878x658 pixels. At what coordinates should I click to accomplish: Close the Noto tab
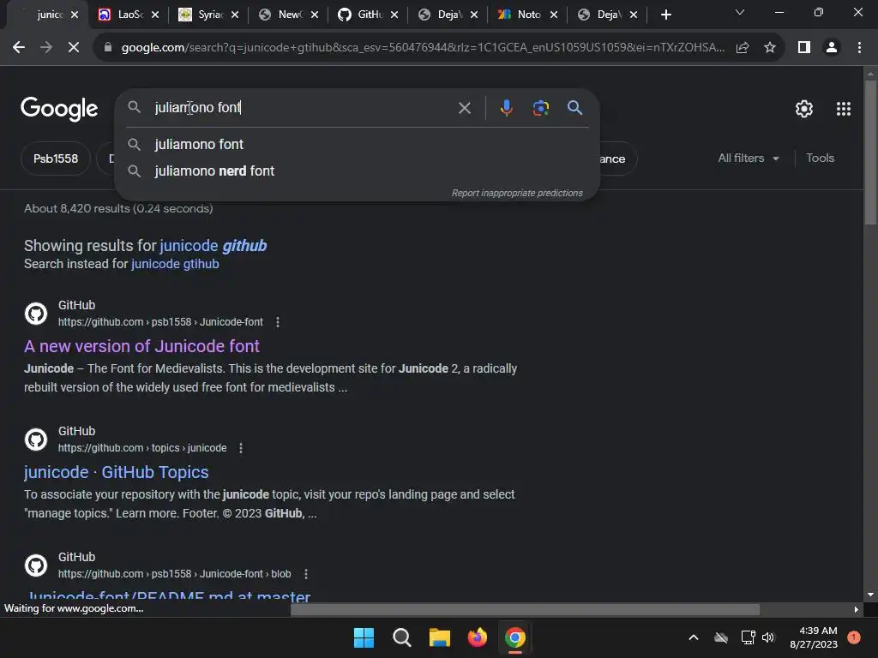[554, 15]
